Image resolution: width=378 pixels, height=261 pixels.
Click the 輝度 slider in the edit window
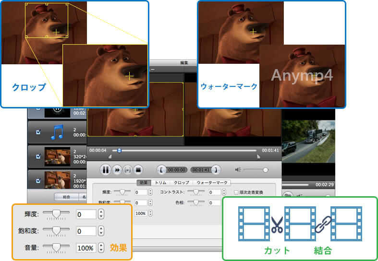(x=122, y=192)
